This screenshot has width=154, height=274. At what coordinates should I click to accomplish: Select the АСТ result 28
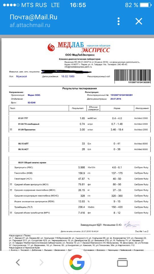pyautogui.click(x=83, y=149)
